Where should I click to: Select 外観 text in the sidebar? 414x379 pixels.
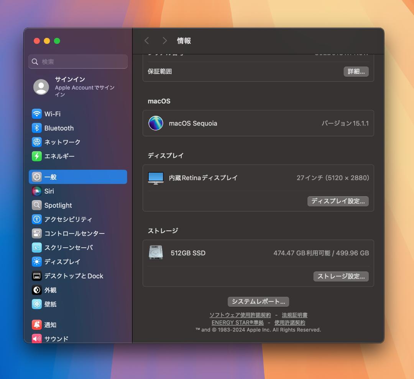51,290
